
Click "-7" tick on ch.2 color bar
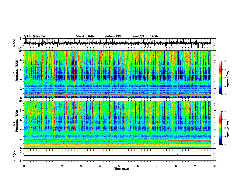point(225,145)
